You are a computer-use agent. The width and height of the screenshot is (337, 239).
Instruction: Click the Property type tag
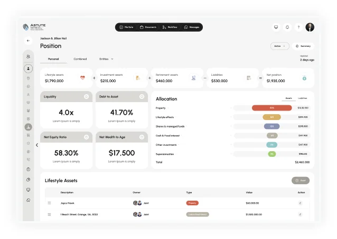192,203
